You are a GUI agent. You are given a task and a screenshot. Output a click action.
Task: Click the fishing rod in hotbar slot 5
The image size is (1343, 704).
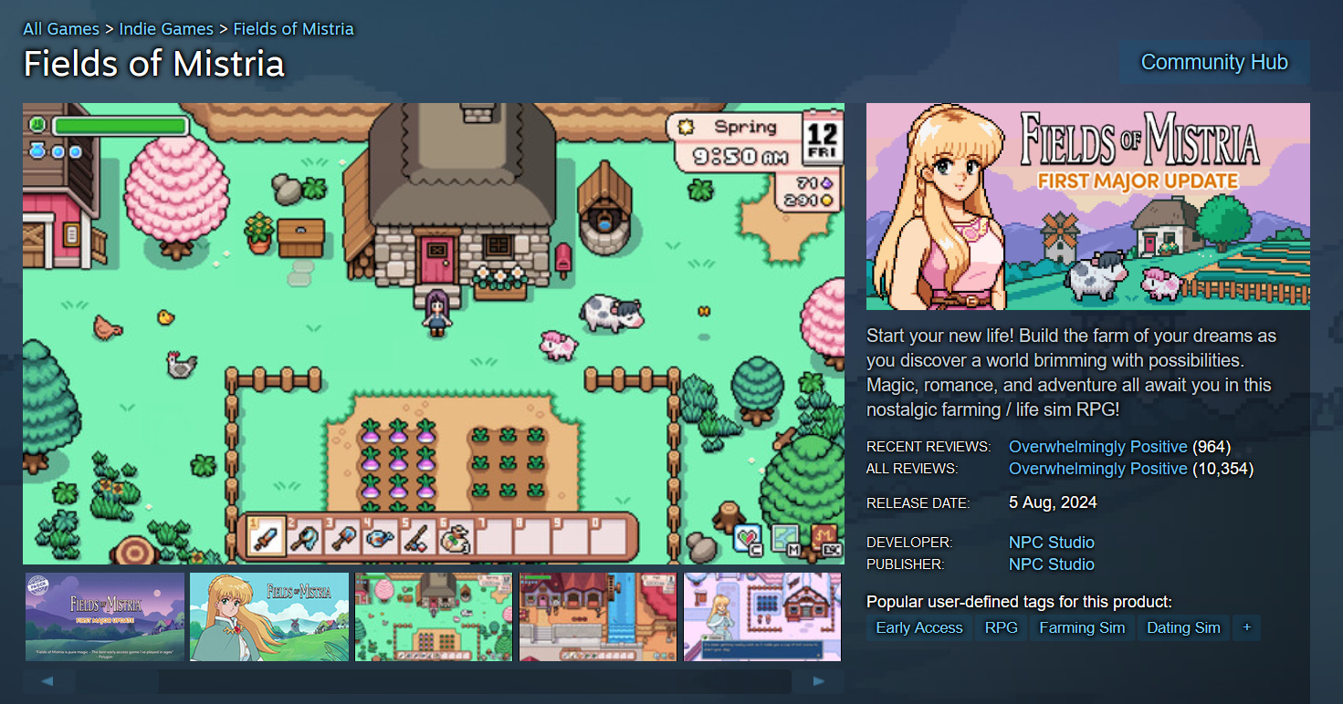click(416, 538)
